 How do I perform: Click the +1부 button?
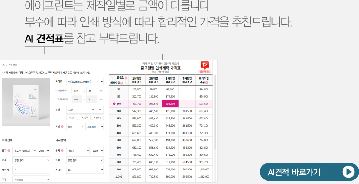click(x=72, y=117)
